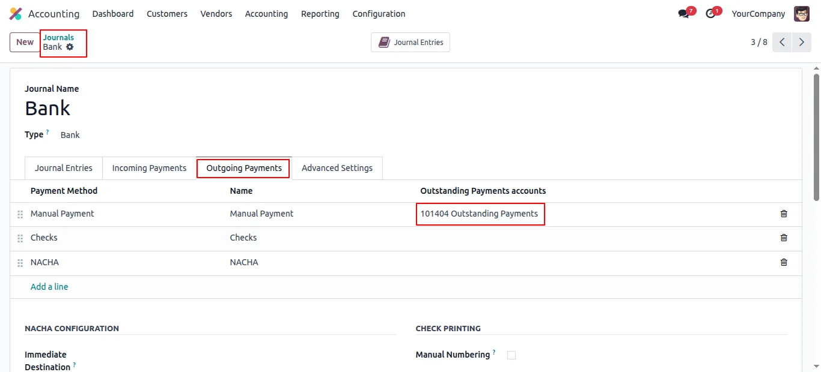Toggle the Manual Numbering checkbox
Image resolution: width=821 pixels, height=372 pixels.
pyautogui.click(x=511, y=355)
